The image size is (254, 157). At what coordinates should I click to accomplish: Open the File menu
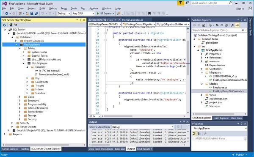pos(4,8)
